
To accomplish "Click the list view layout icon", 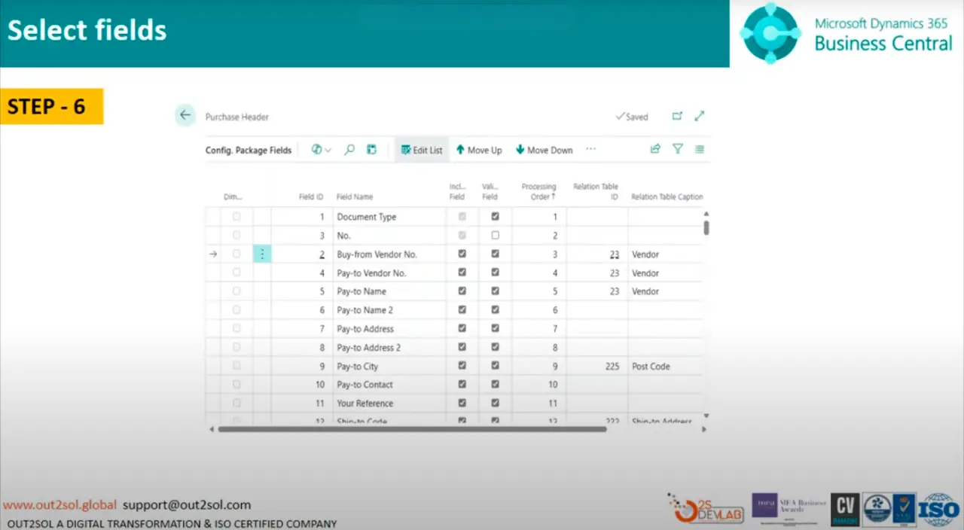I will click(x=700, y=149).
